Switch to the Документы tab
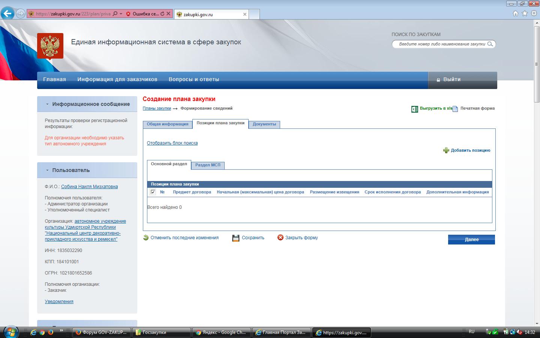 click(x=264, y=124)
